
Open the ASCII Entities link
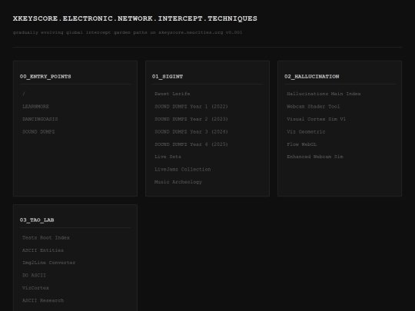pyautogui.click(x=43, y=250)
